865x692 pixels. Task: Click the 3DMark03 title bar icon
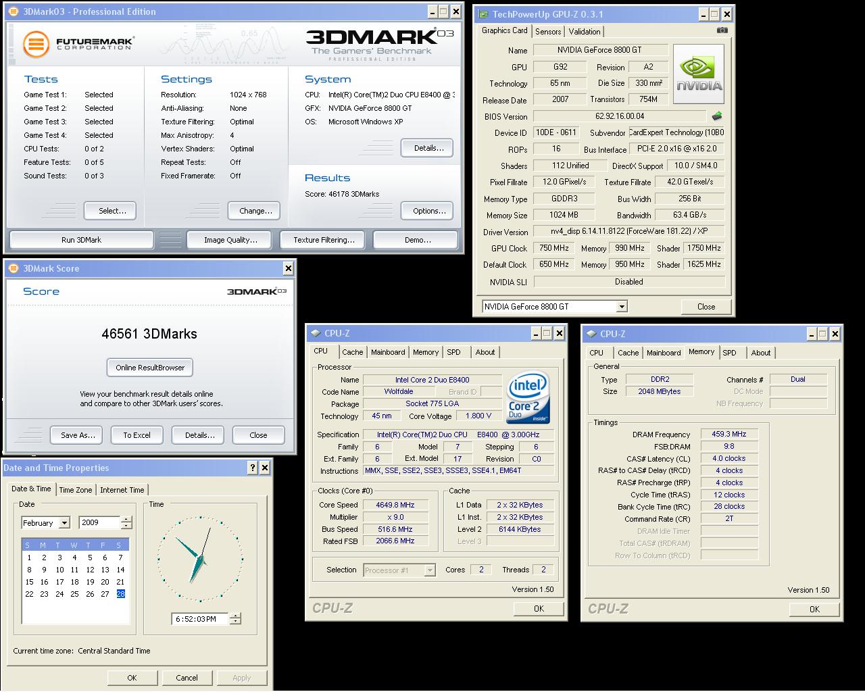coord(14,11)
